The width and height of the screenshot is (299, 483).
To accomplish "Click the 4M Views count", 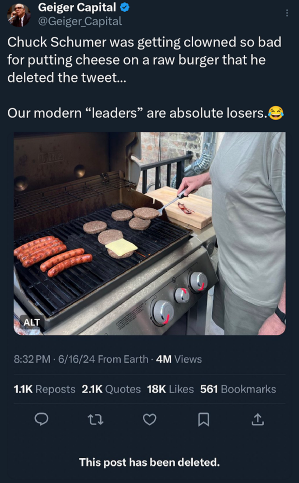I will click(179, 359).
